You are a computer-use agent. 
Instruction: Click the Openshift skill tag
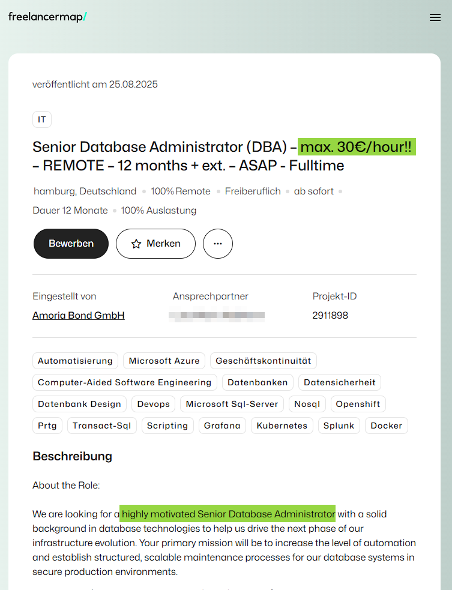358,404
